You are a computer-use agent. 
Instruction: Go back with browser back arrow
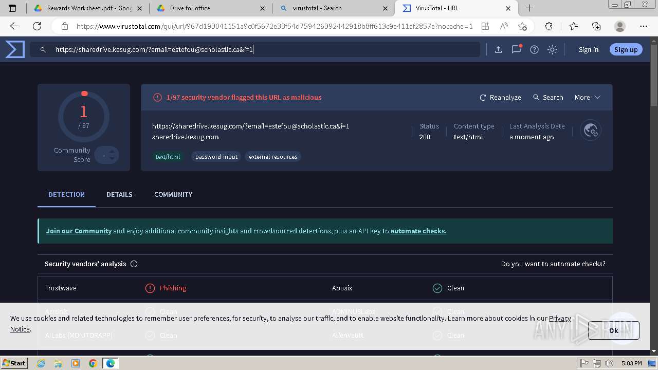[x=14, y=26]
